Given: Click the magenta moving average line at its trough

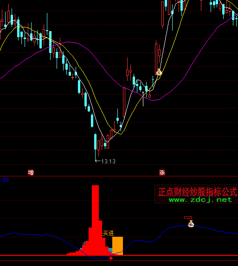Looking at the screenshot, I should (x=154, y=100).
